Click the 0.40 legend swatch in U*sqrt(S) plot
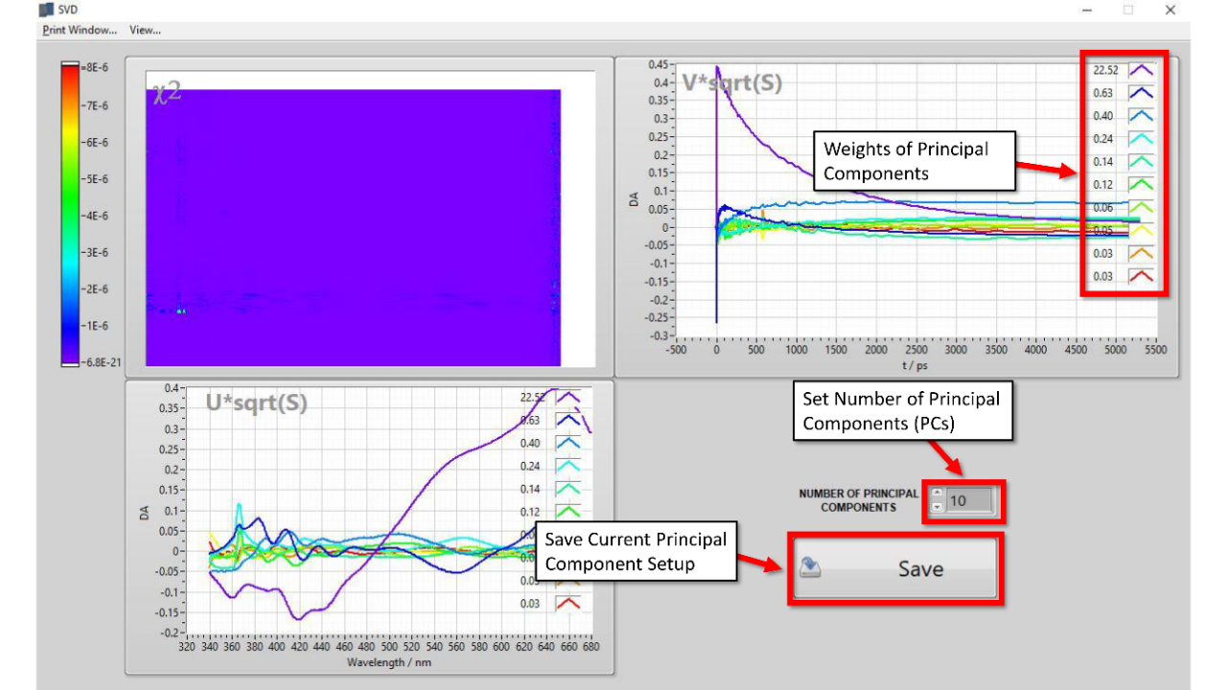The width and height of the screenshot is (1227, 690). coord(568,443)
